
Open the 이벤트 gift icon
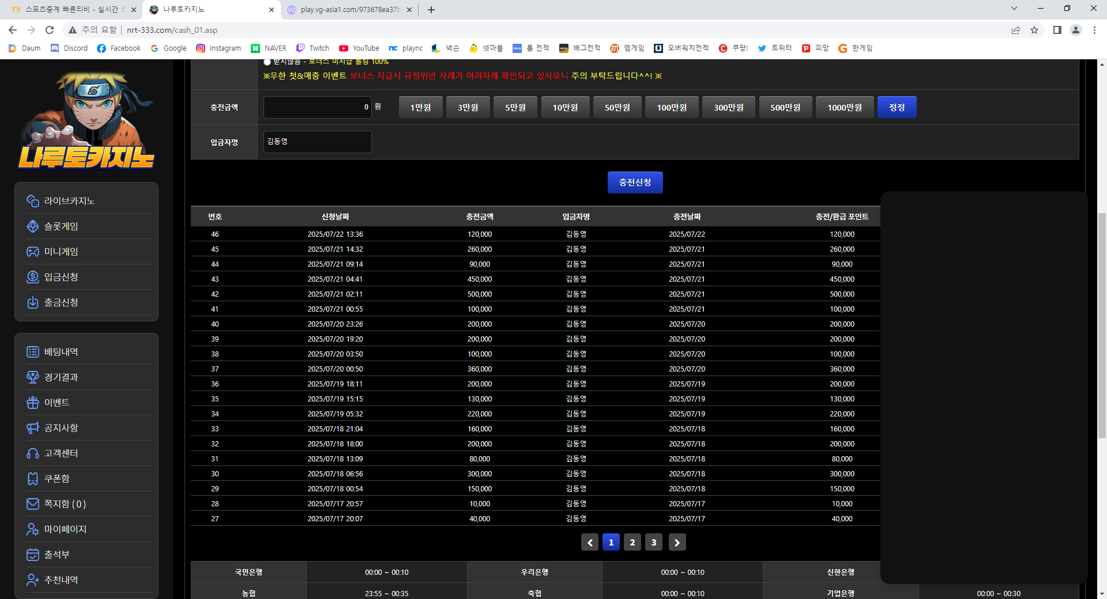(x=33, y=403)
